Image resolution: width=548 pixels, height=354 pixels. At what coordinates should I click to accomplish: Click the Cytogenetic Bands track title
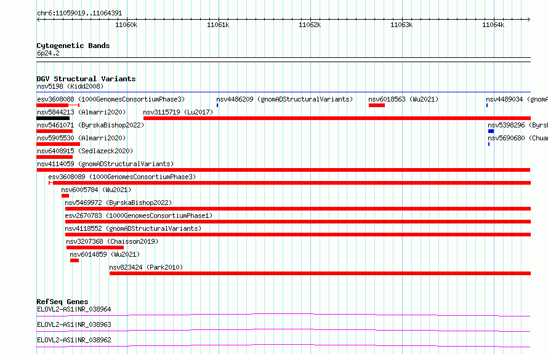tap(73, 46)
